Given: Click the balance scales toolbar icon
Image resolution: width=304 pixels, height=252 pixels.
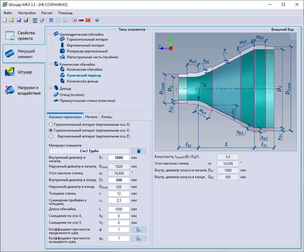Looking at the screenshot, I should (x=35, y=20).
